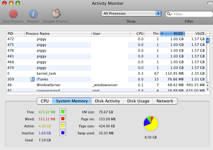Open the Inspect info icon

tap(33, 14)
